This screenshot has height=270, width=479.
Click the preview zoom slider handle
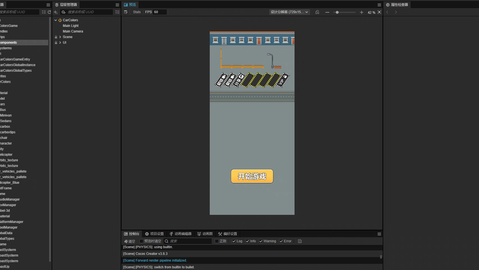point(337,12)
